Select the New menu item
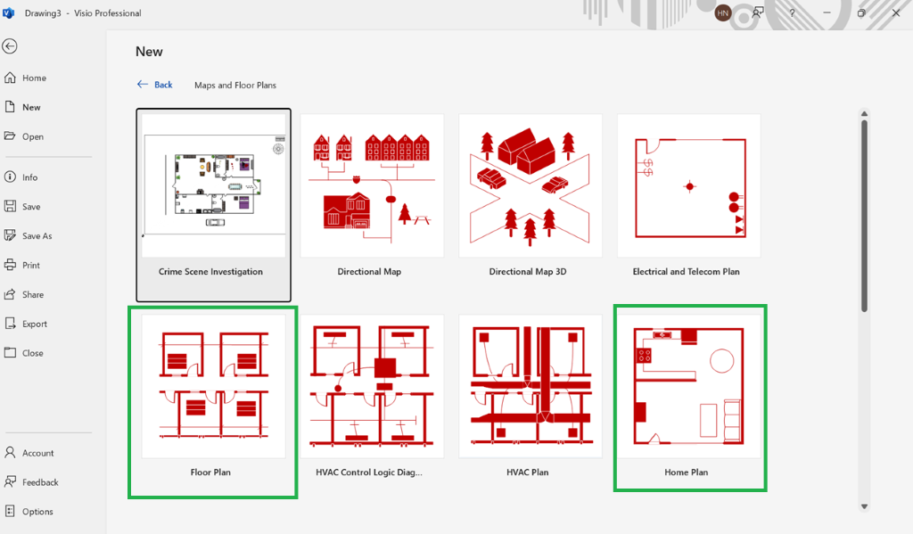This screenshot has width=913, height=534. point(31,107)
